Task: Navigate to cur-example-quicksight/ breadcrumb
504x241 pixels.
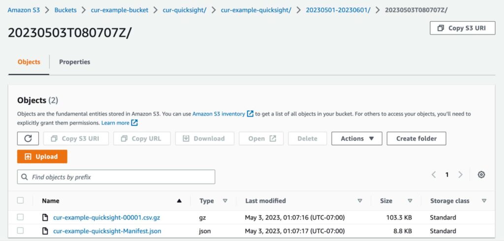Action: coord(256,10)
